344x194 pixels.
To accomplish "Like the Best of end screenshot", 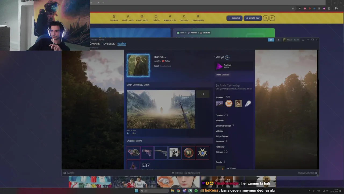I will [x=128, y=133].
